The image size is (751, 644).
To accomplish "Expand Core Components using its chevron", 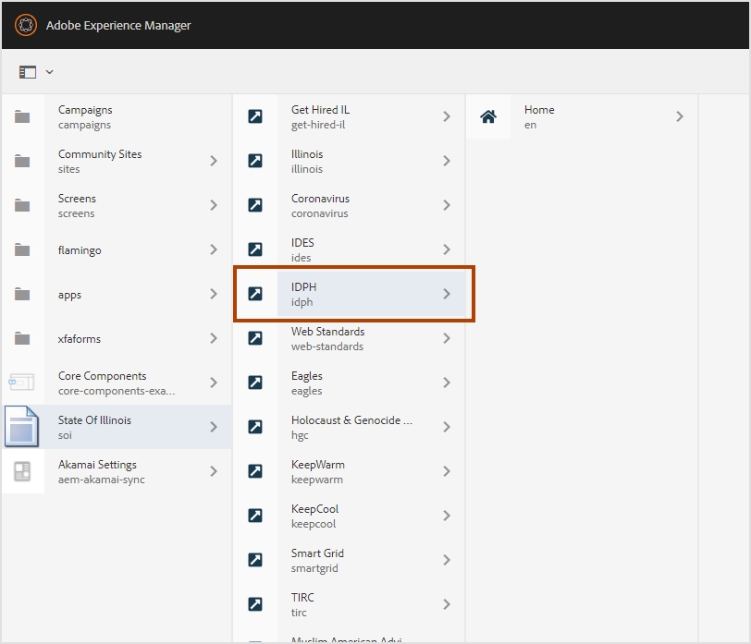I will 214,383.
